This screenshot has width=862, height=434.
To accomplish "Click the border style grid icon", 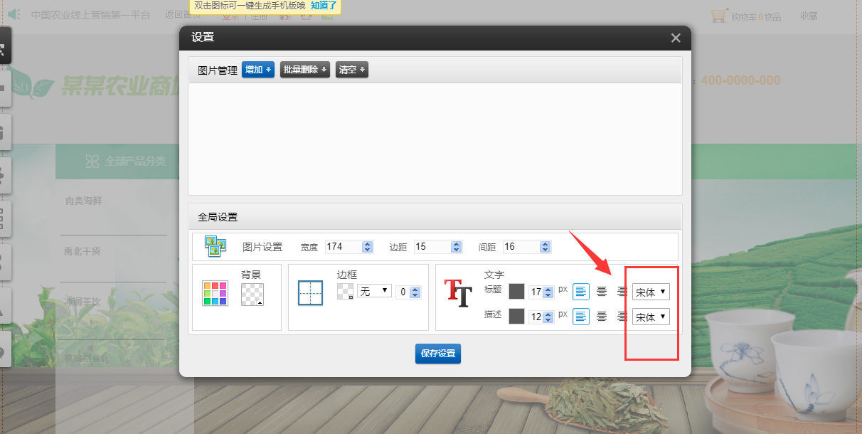I will coord(310,293).
